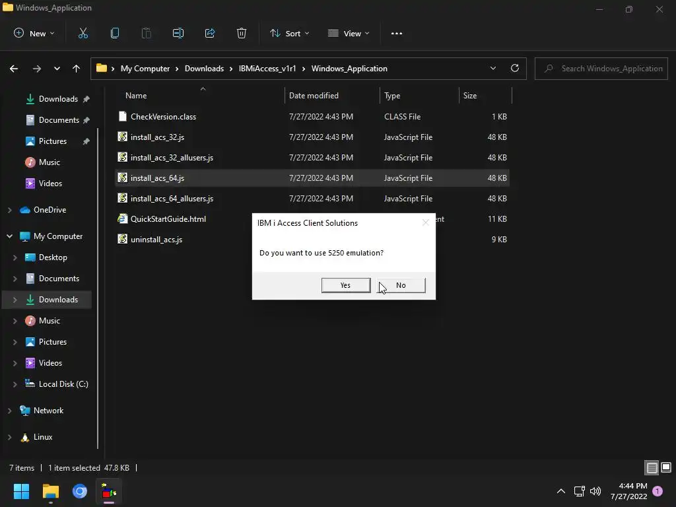The height and width of the screenshot is (507, 676).
Task: Go back with the left arrow
Action: click(14, 69)
